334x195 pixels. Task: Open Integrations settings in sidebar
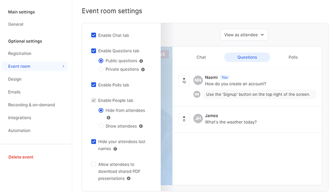(x=20, y=117)
